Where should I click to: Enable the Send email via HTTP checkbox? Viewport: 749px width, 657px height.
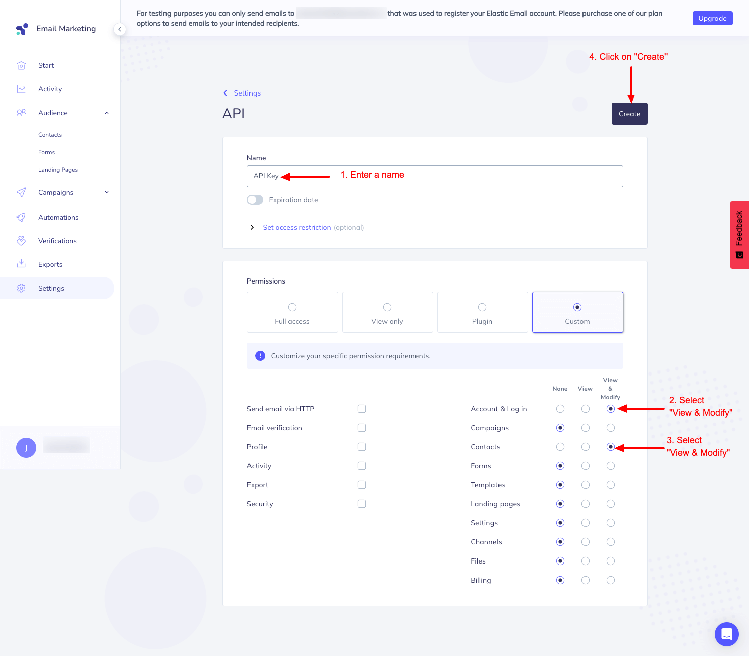click(x=362, y=409)
